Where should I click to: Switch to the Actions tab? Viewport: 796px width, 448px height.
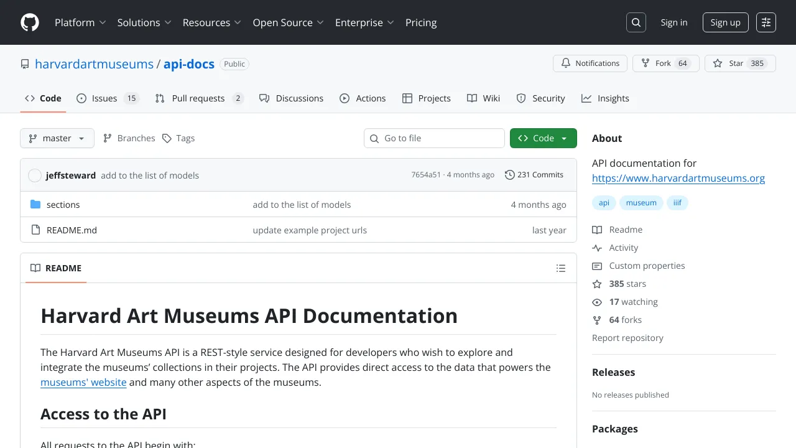[363, 98]
